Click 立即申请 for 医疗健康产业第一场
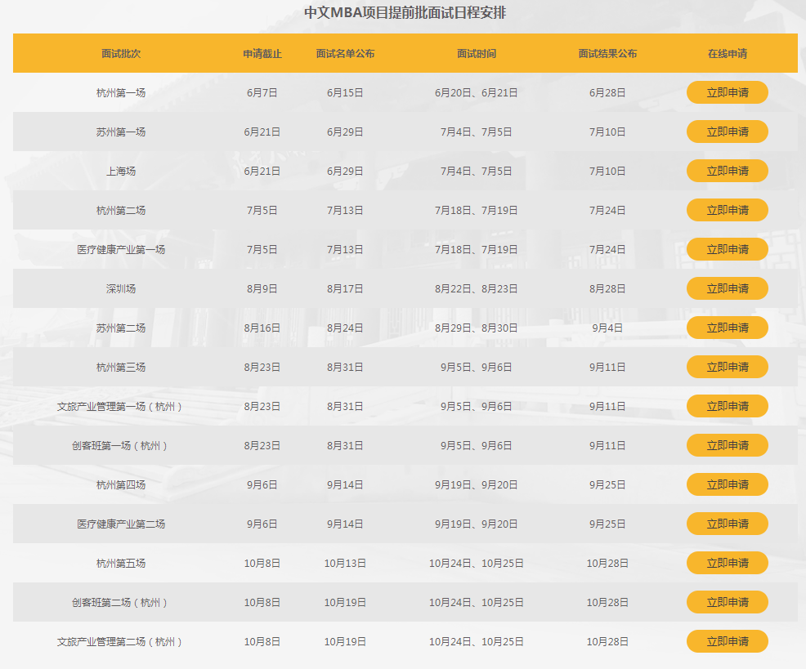806x669 pixels. (x=727, y=249)
